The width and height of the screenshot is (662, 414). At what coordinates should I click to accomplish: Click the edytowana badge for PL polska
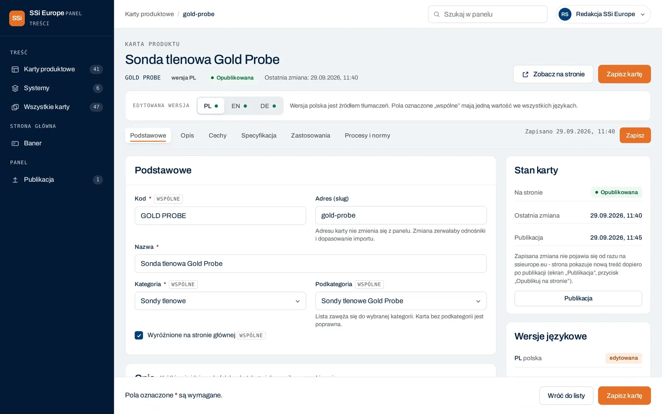pos(624,358)
